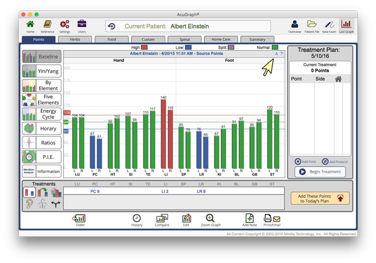Click the home icon in treatment plan header

pyautogui.click(x=338, y=79)
